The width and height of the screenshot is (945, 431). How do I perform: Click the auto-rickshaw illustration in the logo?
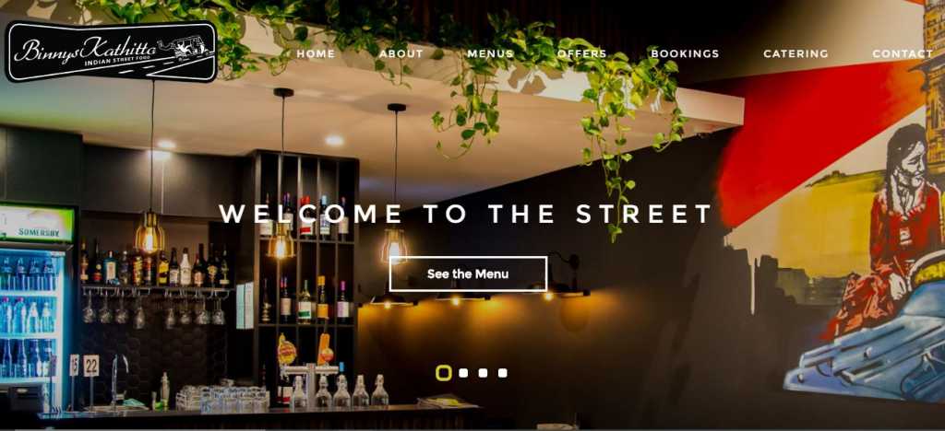(x=194, y=47)
